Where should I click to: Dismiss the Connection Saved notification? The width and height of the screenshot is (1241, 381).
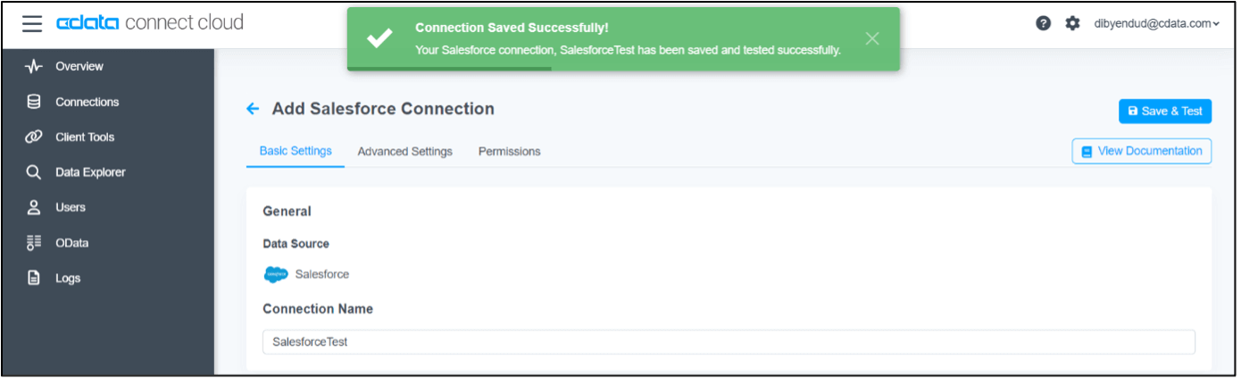click(872, 38)
